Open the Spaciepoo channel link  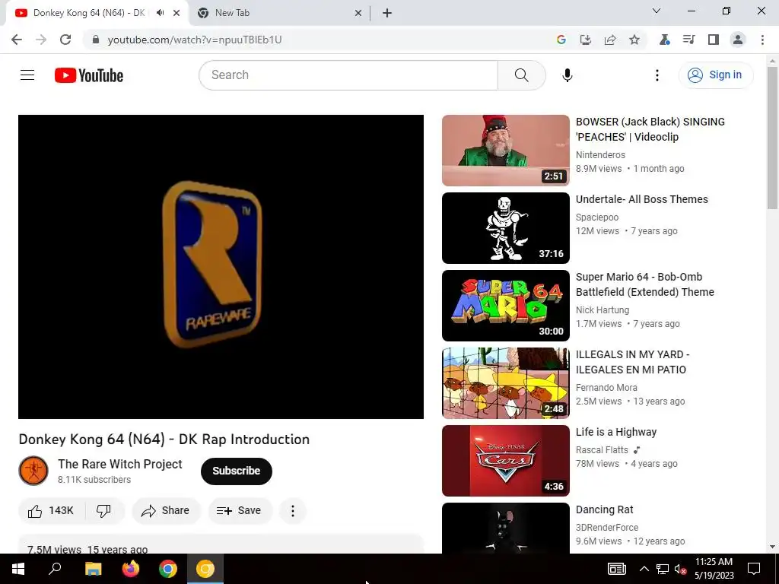pos(596,217)
